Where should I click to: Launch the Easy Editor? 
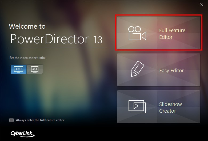tap(158, 70)
